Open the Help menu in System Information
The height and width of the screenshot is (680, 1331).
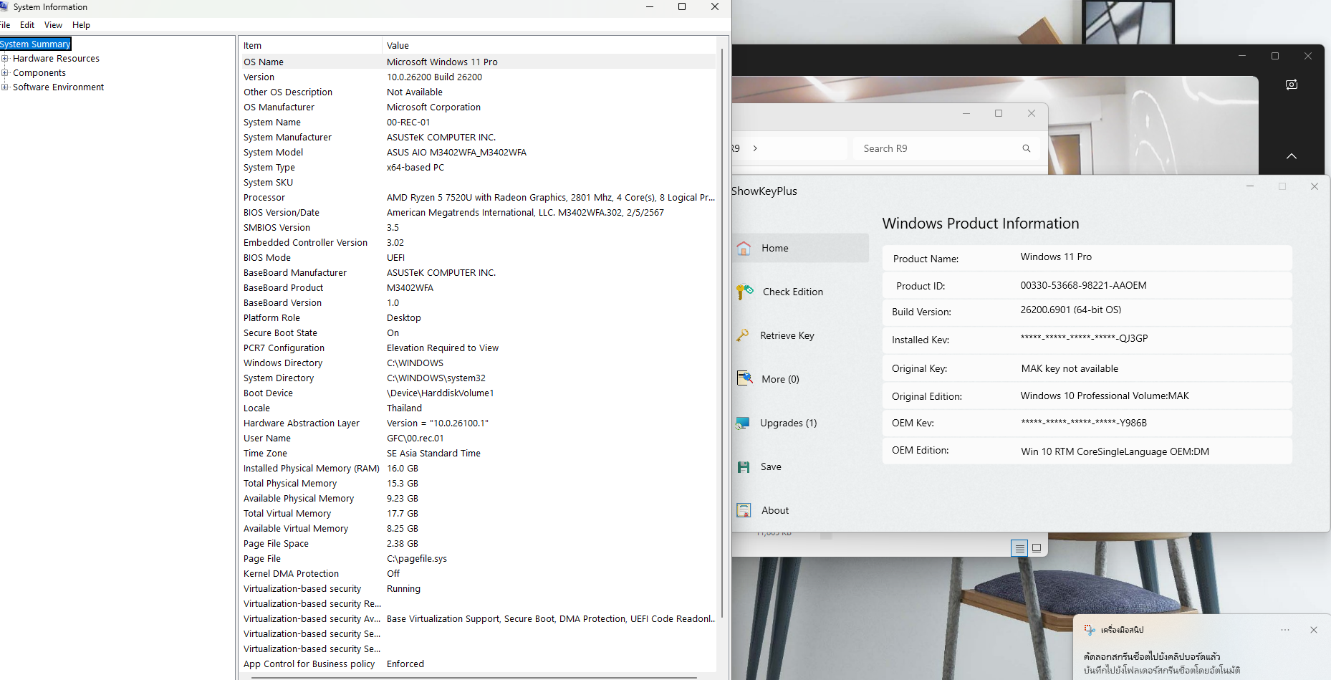(x=81, y=25)
